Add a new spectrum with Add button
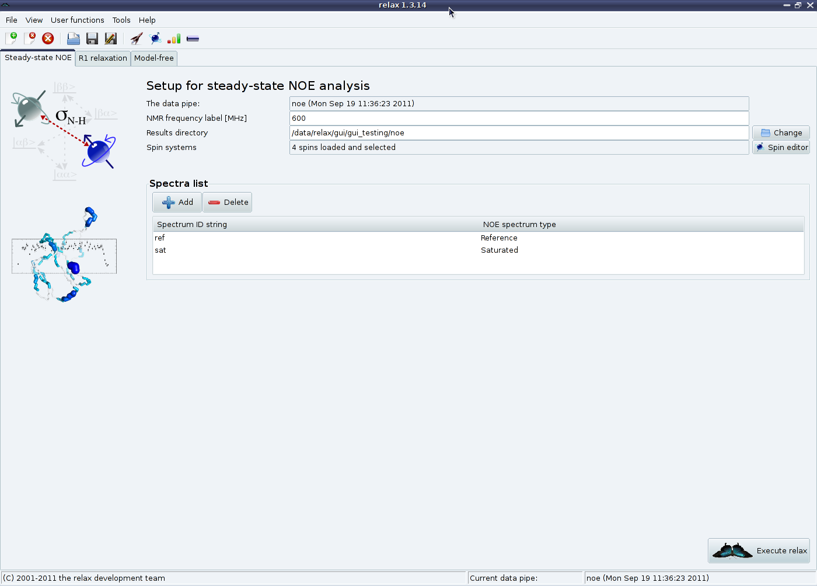817x586 pixels. (x=177, y=202)
